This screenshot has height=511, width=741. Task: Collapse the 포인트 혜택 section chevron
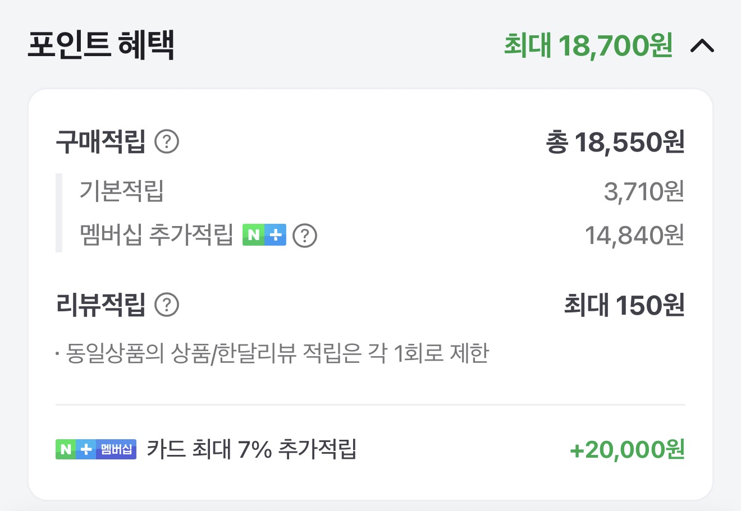point(702,45)
